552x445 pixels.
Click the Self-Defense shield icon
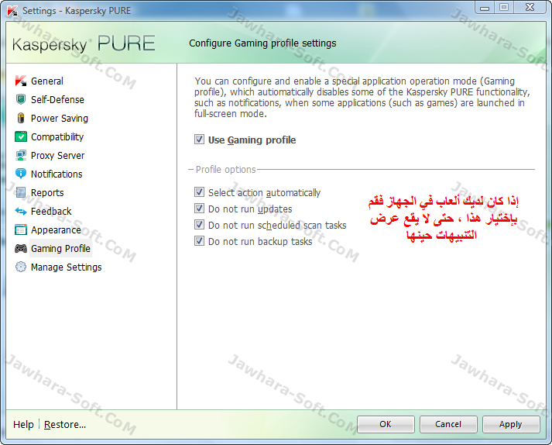coord(21,99)
